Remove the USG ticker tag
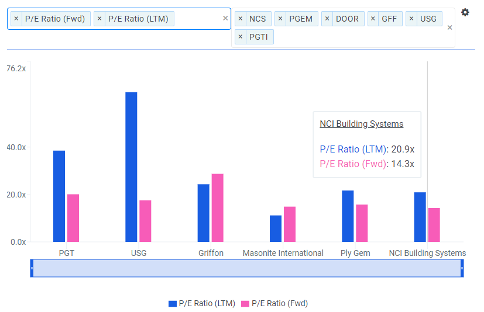The image size is (484, 312). pos(411,19)
